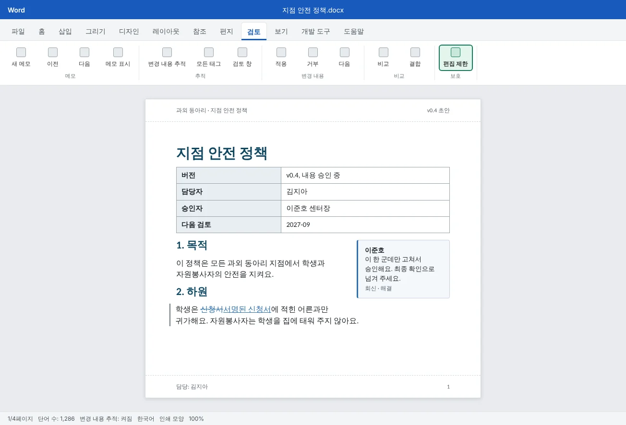Click 변경 내용 추적: 켜짐 in status bar
The height and width of the screenshot is (425, 626).
point(106,419)
